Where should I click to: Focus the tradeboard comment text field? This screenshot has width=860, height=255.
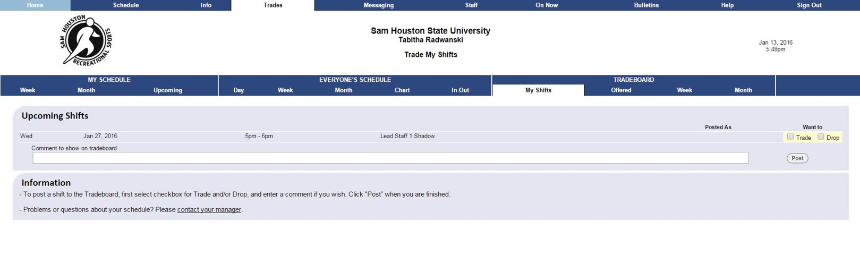click(390, 158)
